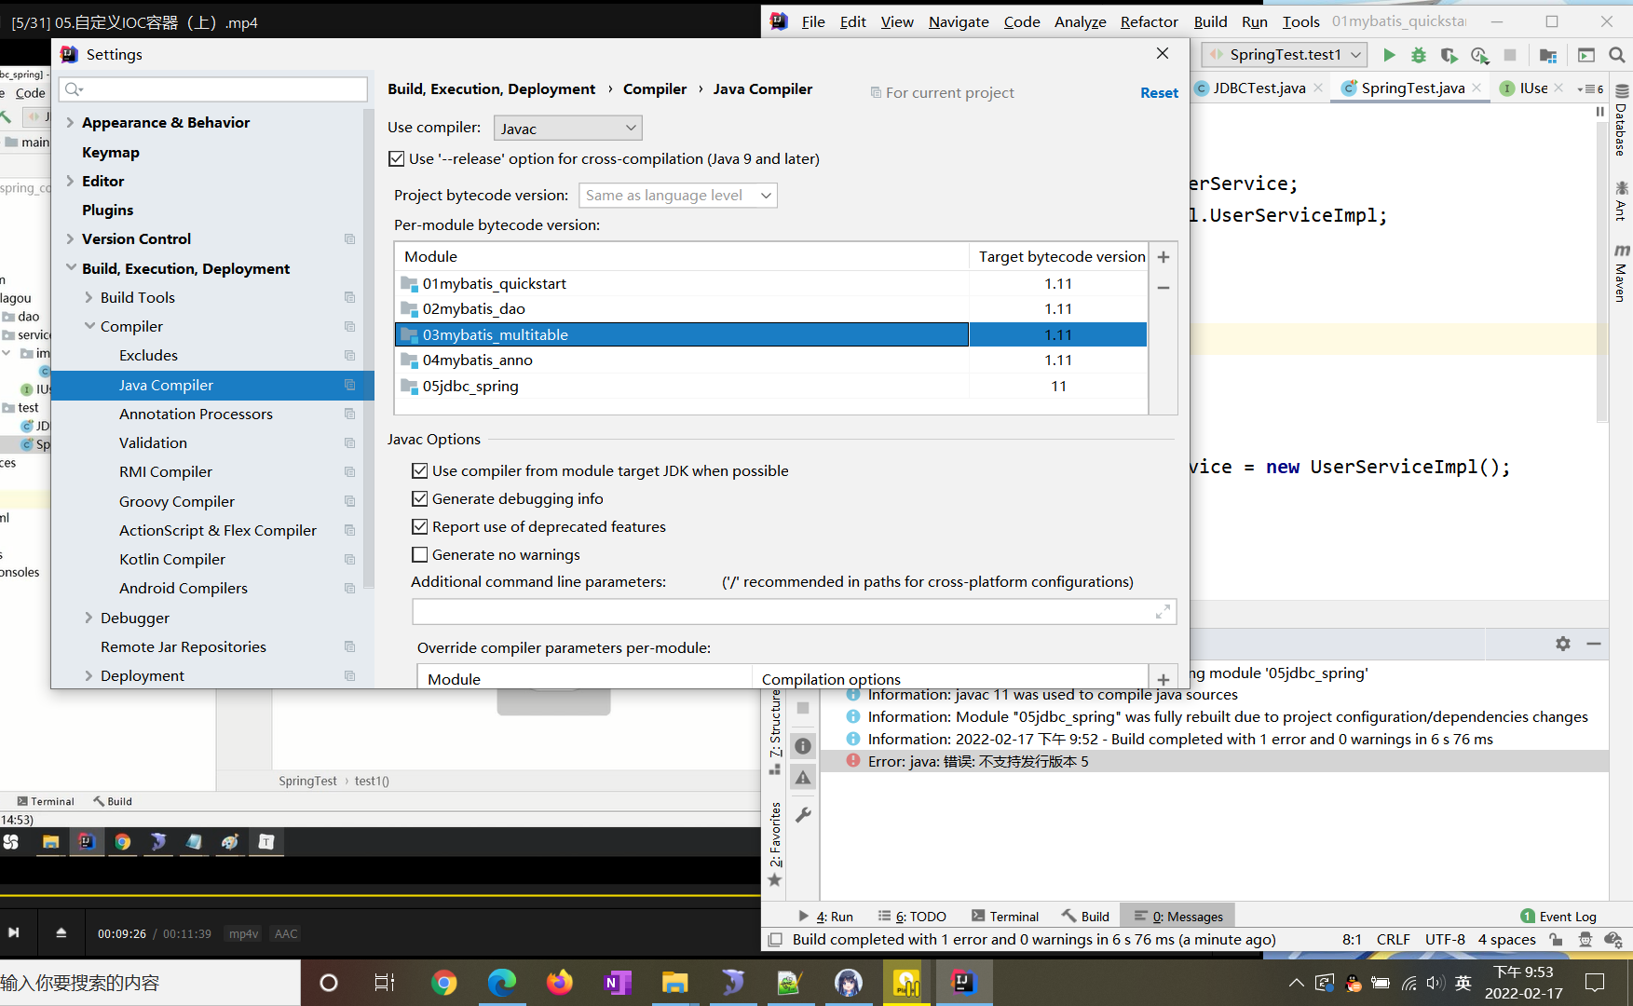Open the Analyze menu
Image resolution: width=1633 pixels, height=1006 pixels.
click(1080, 21)
